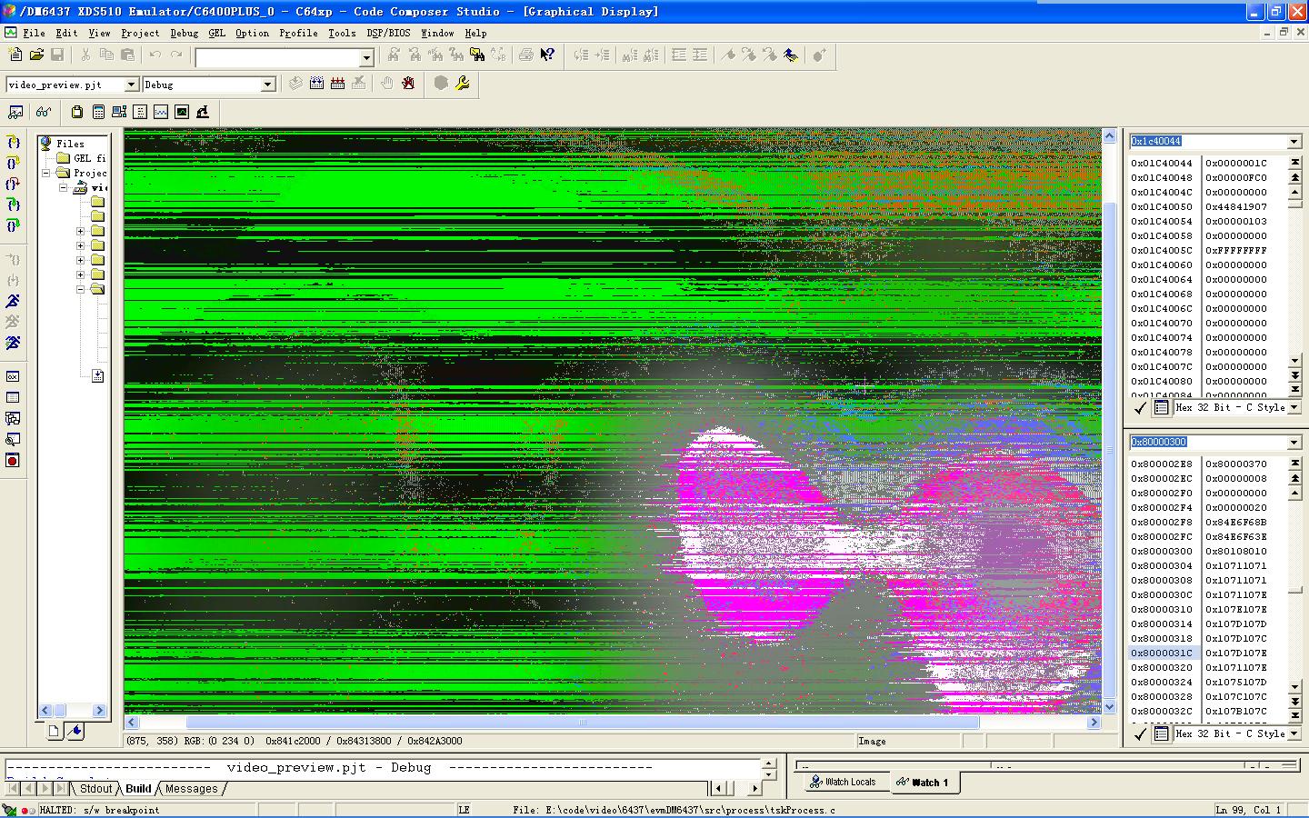The width and height of the screenshot is (1309, 818).
Task: Click the Animate running-man icon
Action: point(13,343)
